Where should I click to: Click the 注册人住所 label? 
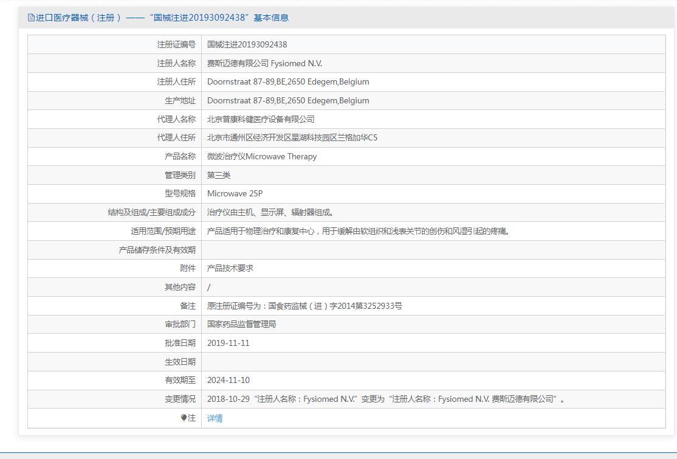click(x=176, y=81)
